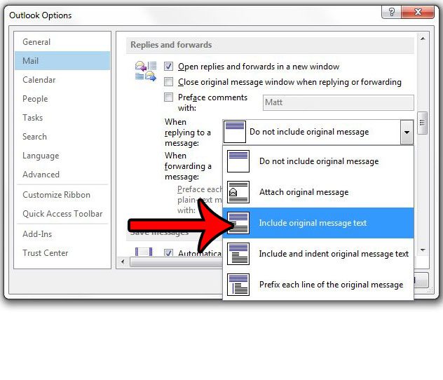Enable 'Close original message window when replying'

click(168, 82)
